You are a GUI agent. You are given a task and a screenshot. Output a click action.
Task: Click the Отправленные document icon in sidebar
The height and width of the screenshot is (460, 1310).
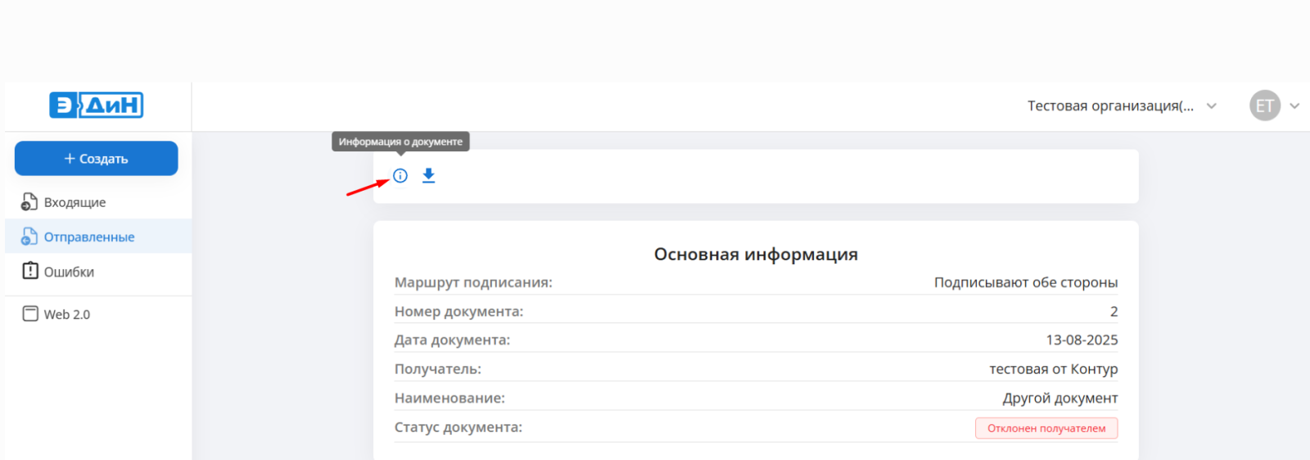(29, 237)
